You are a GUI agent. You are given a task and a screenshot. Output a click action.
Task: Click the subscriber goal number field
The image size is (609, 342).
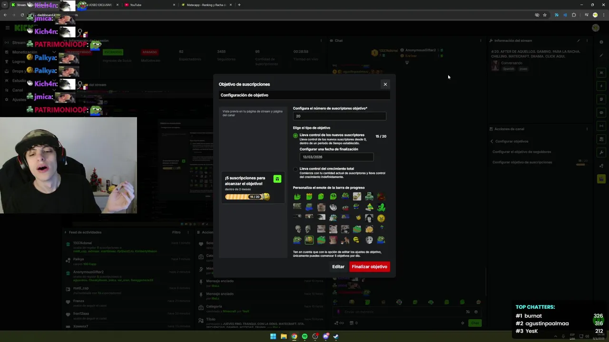coord(339,116)
